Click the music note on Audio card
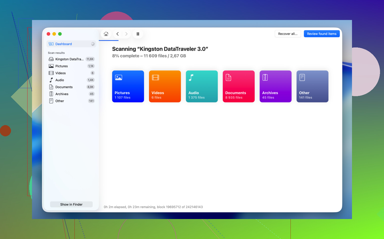This screenshot has width=384, height=239. [x=191, y=78]
